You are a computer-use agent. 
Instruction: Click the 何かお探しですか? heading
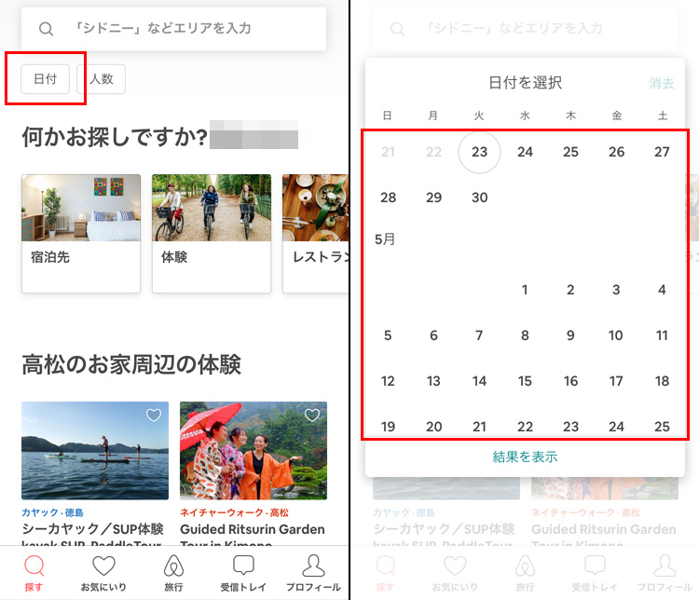point(115,137)
